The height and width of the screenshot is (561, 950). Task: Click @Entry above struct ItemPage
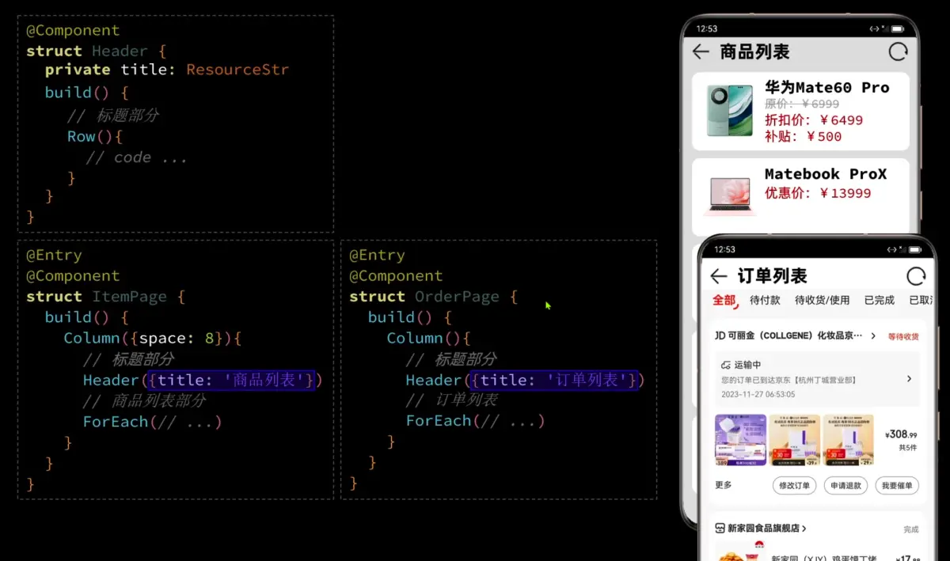click(54, 256)
